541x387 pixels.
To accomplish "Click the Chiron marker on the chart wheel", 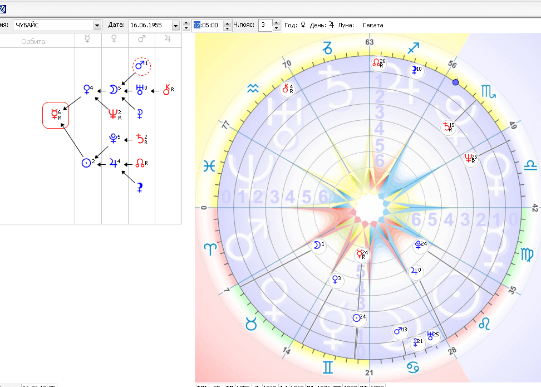I will coord(287,89).
